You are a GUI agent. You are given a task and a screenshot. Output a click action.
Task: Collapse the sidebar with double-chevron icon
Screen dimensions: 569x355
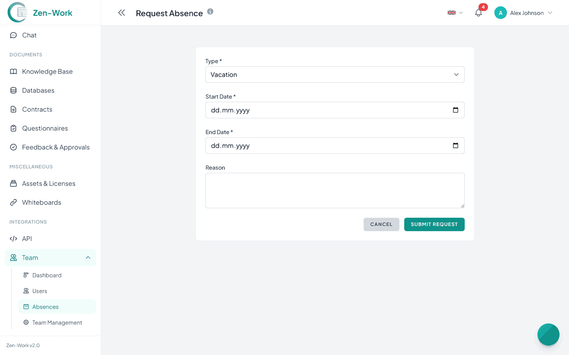122,13
